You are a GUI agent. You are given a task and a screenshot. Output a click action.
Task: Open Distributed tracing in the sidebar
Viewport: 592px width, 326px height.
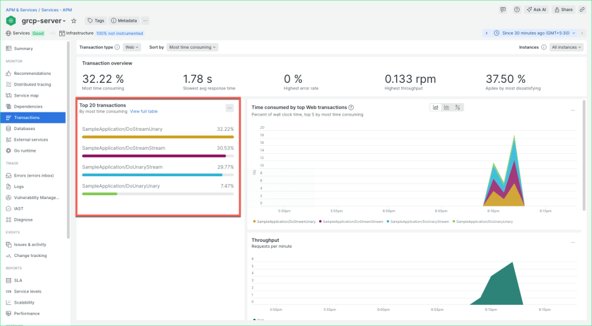coord(32,85)
